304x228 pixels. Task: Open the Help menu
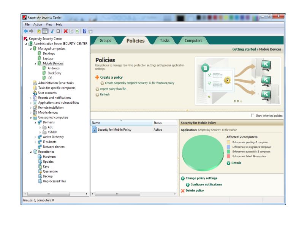click(x=59, y=25)
